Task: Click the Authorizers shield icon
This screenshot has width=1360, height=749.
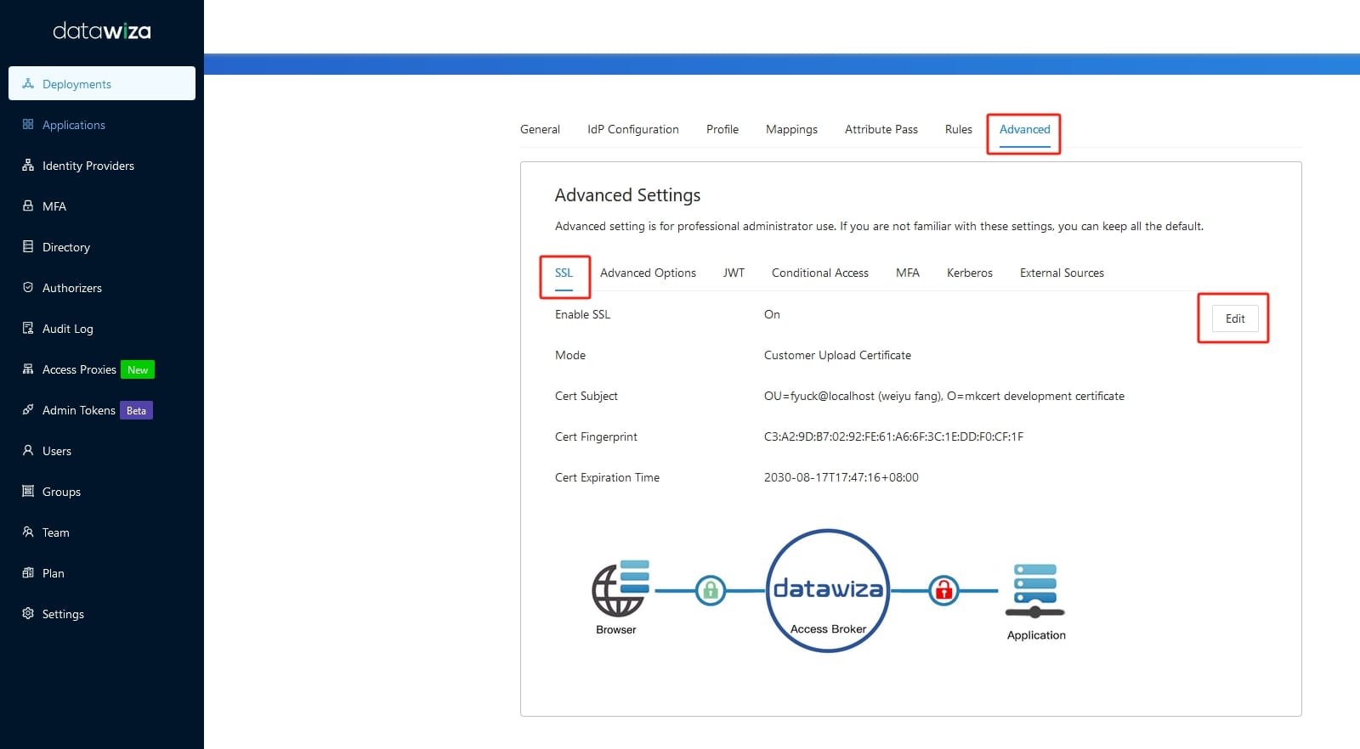Action: [x=28, y=287]
